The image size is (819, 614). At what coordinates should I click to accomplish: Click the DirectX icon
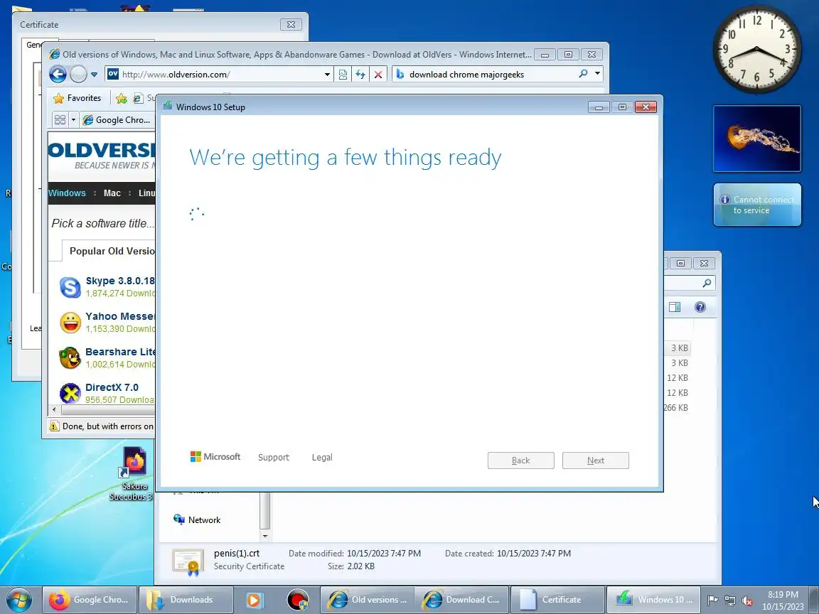[70, 393]
